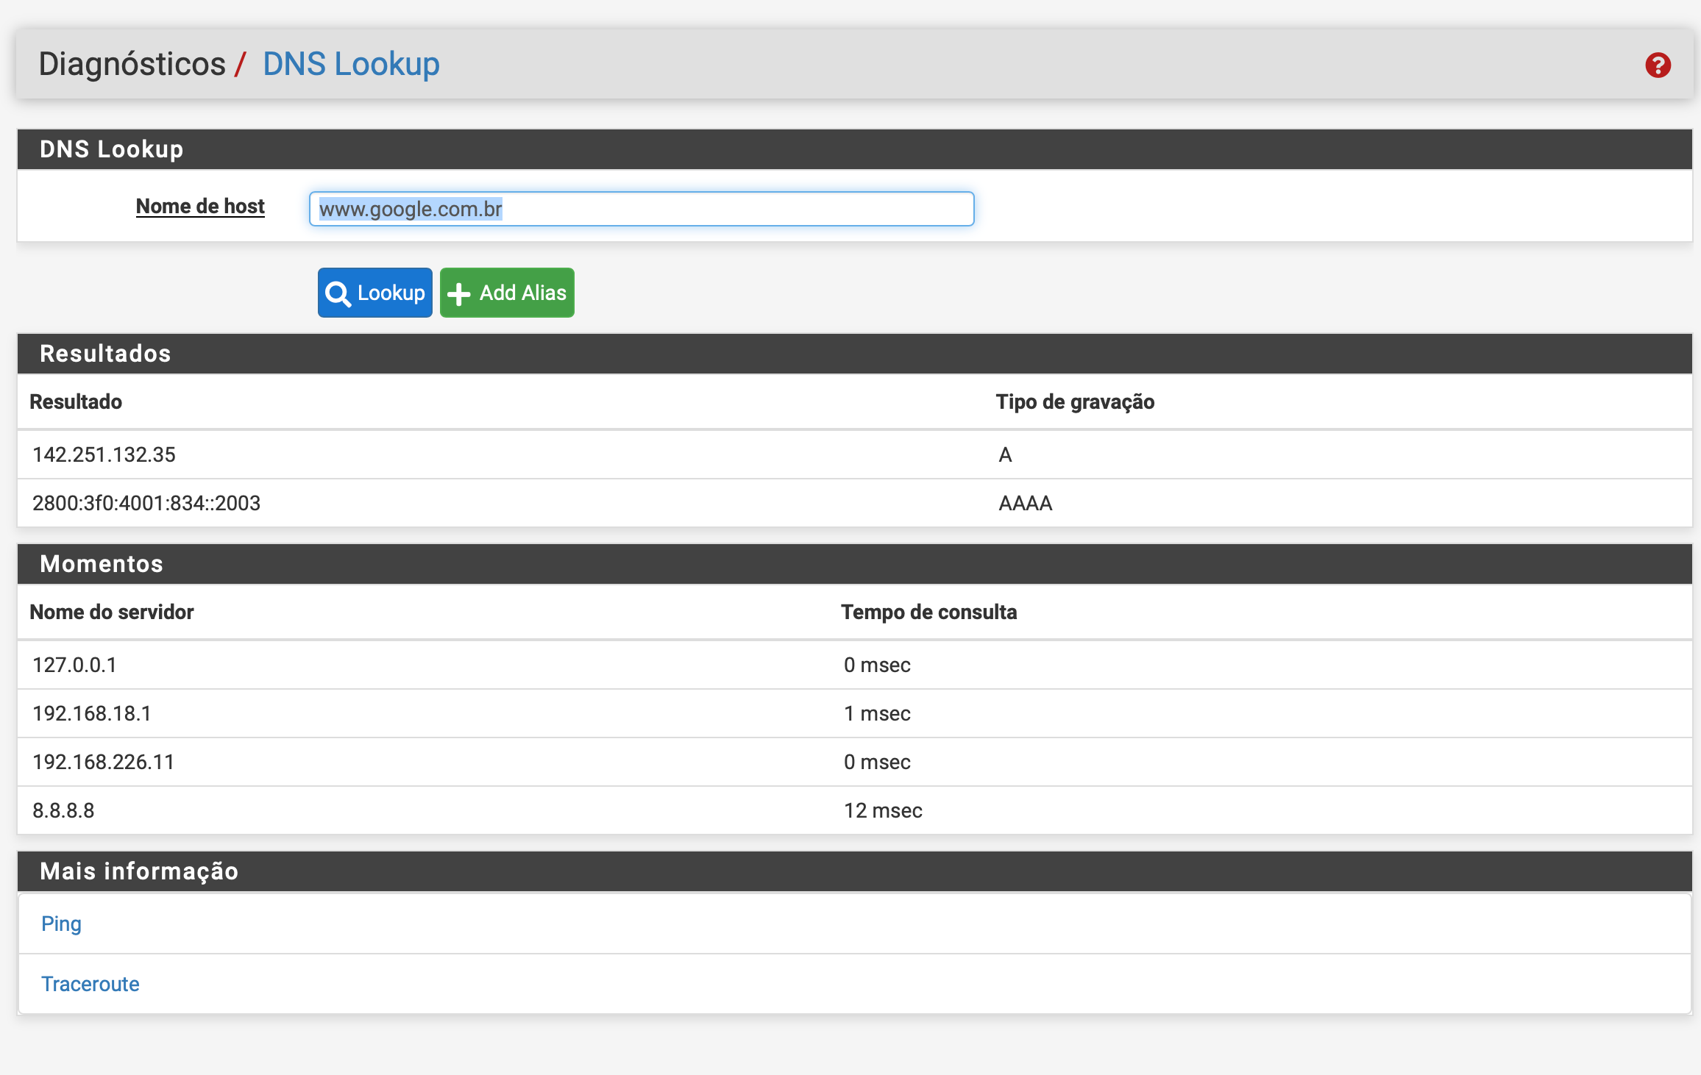Click the 0 msec time for 192.168.226.11

coord(877,762)
